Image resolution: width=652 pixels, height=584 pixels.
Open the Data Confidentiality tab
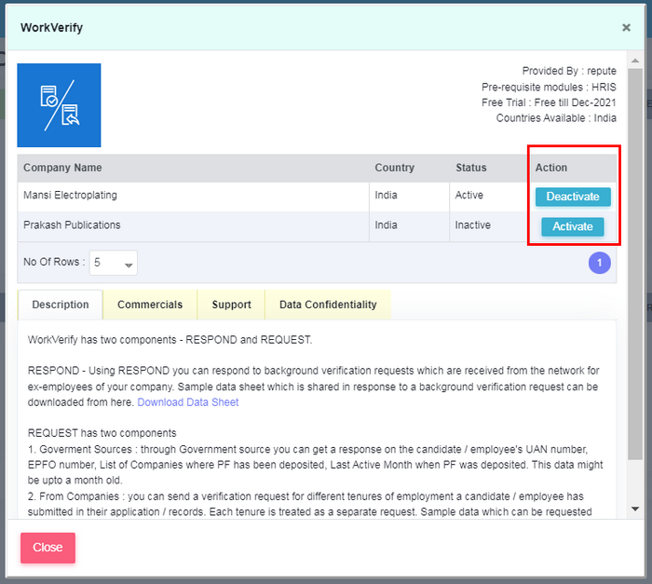click(328, 305)
